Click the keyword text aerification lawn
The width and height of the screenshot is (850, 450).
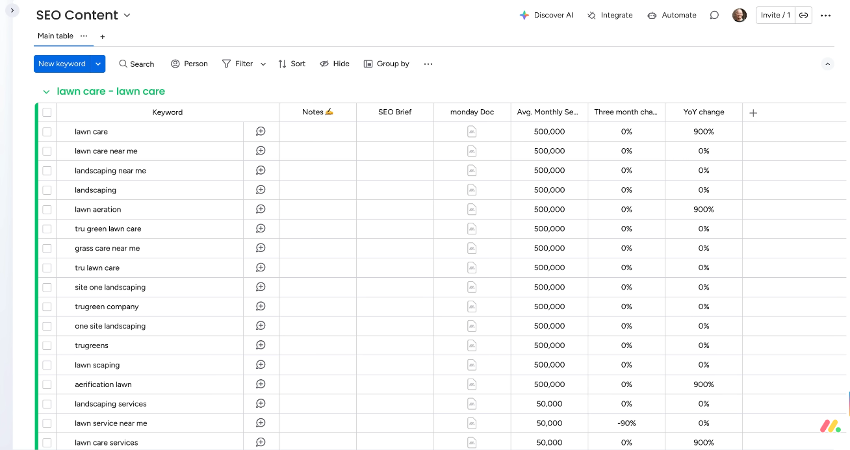(x=103, y=384)
